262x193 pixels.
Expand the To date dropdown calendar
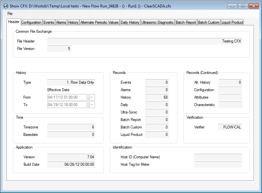click(x=90, y=105)
